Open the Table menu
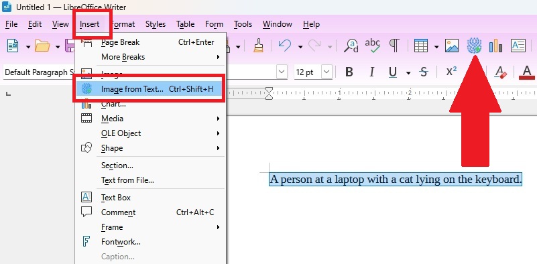This screenshot has width=537, height=264. (x=186, y=24)
